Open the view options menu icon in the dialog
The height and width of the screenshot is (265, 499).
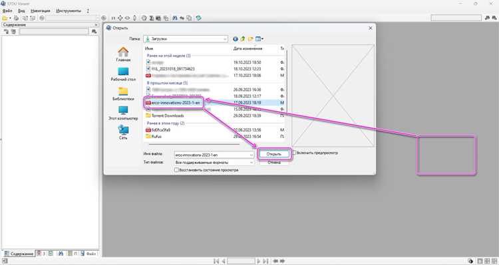point(259,39)
